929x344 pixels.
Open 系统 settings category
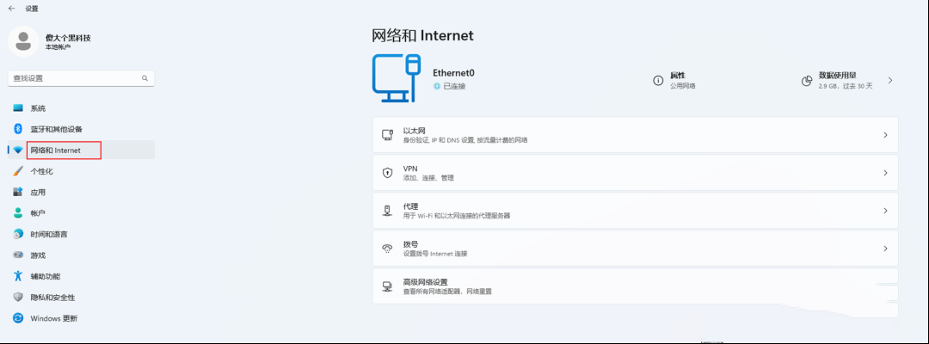[x=81, y=108]
